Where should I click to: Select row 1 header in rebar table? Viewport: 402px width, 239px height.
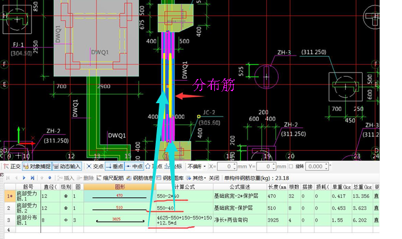click(10, 196)
